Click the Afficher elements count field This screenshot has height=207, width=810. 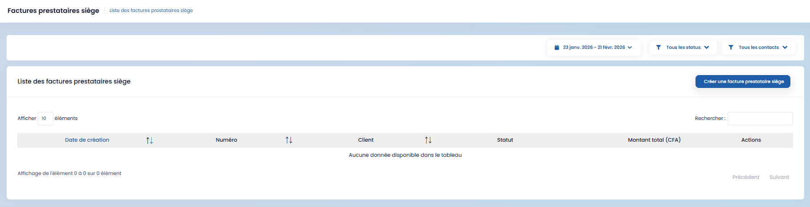coord(45,119)
